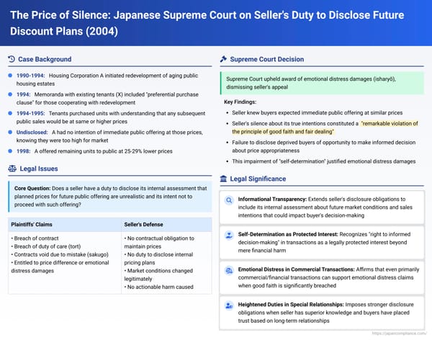The height and width of the screenshot is (340, 432).
Task: Click the history clock icon beside Case Background
Action: click(11, 59)
